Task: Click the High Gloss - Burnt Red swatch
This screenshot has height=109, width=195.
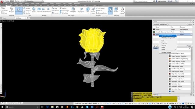Action: [x=170, y=74]
